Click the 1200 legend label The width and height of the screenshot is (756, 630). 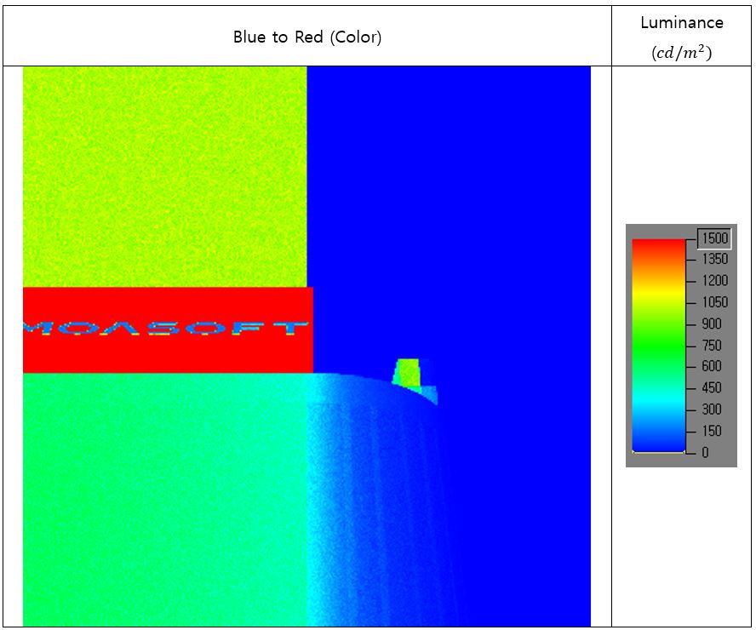[x=714, y=281]
